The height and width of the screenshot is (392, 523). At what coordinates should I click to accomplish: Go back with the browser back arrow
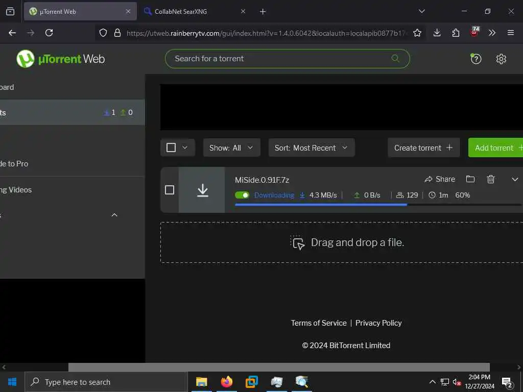(12, 33)
